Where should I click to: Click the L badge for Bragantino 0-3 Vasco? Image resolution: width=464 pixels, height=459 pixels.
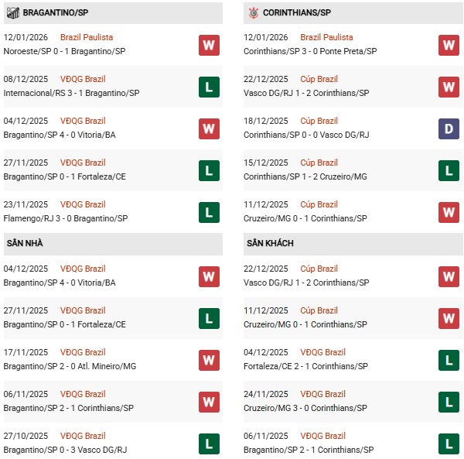[x=208, y=444]
